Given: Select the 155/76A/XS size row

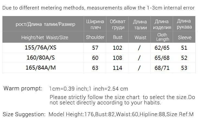Looking at the screenshot, I should [99, 48].
